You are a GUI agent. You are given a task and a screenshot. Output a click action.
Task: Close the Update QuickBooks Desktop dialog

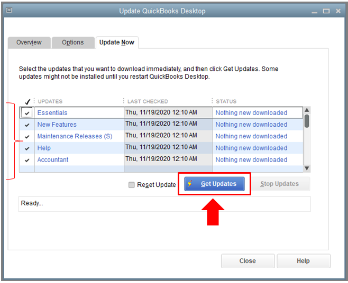click(248, 261)
